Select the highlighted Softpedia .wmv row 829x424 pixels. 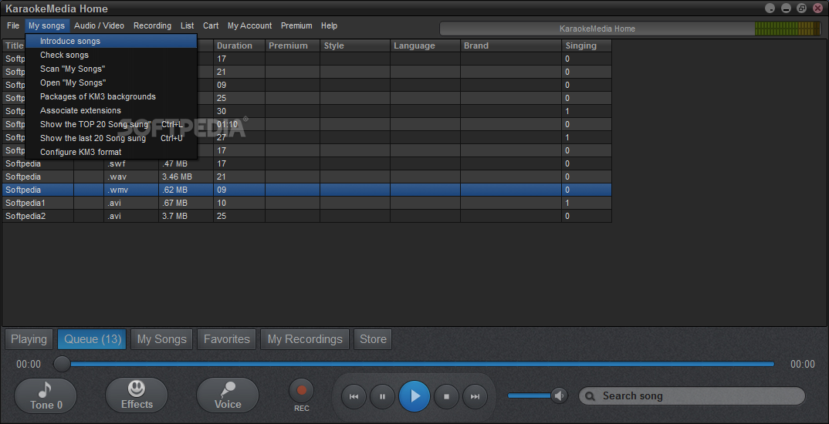click(x=306, y=190)
